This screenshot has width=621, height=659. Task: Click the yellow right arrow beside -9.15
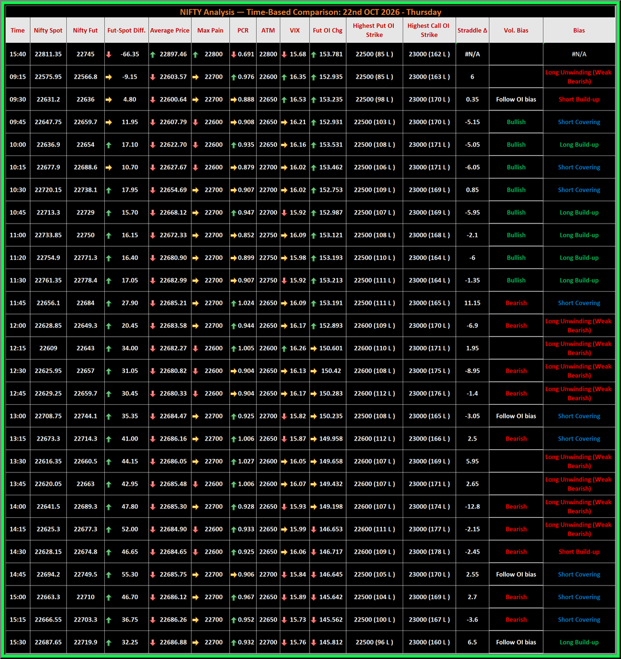coord(109,77)
